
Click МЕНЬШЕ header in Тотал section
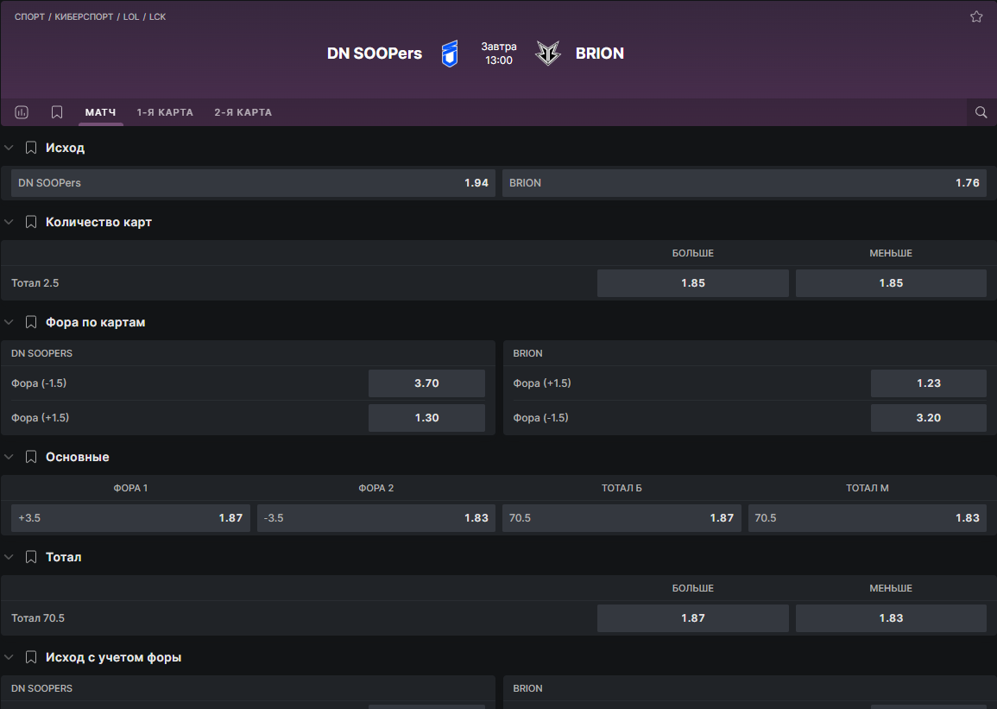[891, 588]
